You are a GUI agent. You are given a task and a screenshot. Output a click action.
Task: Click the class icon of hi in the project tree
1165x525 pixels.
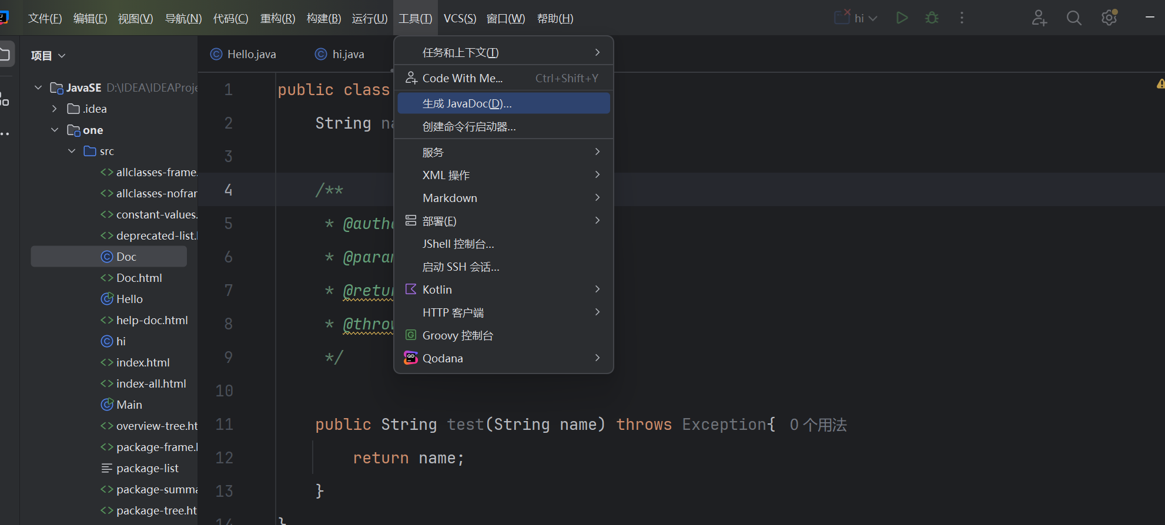tap(107, 341)
